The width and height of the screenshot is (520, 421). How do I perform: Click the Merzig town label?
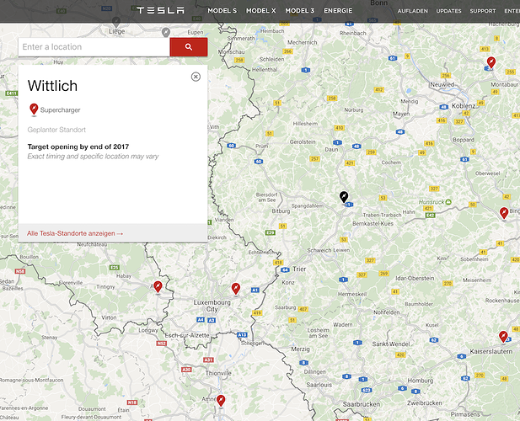coord(301,349)
